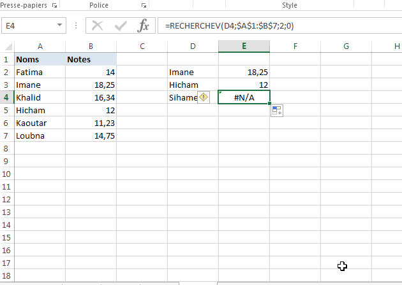Screen dimensions: 402x285
Task: Select column E header
Action: point(244,46)
